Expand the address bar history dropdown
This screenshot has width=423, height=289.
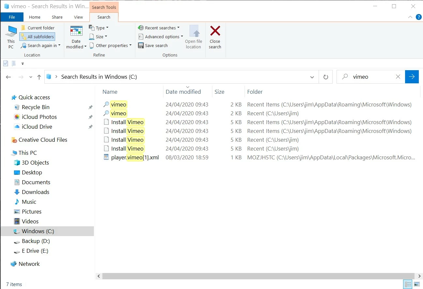pyautogui.click(x=312, y=77)
